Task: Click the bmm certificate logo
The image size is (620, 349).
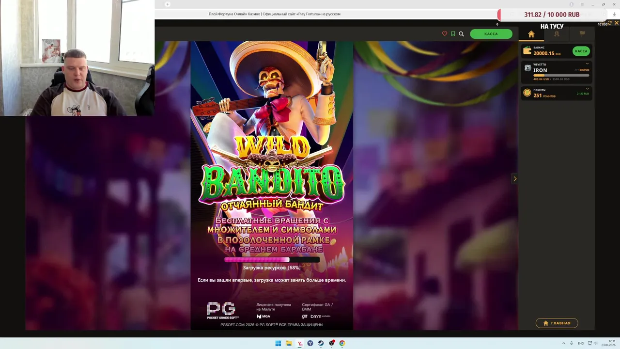Action: [x=320, y=317]
